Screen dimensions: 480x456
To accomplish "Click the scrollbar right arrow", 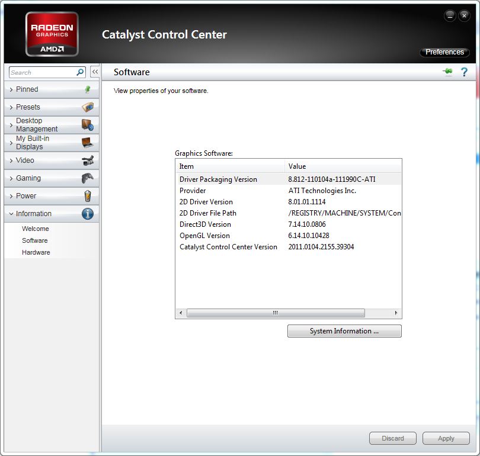I will tap(396, 313).
